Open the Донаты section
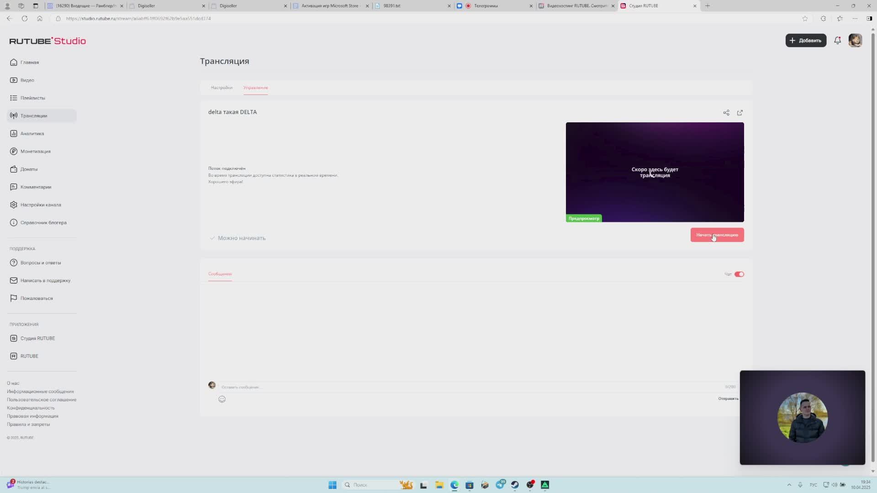 pos(29,169)
